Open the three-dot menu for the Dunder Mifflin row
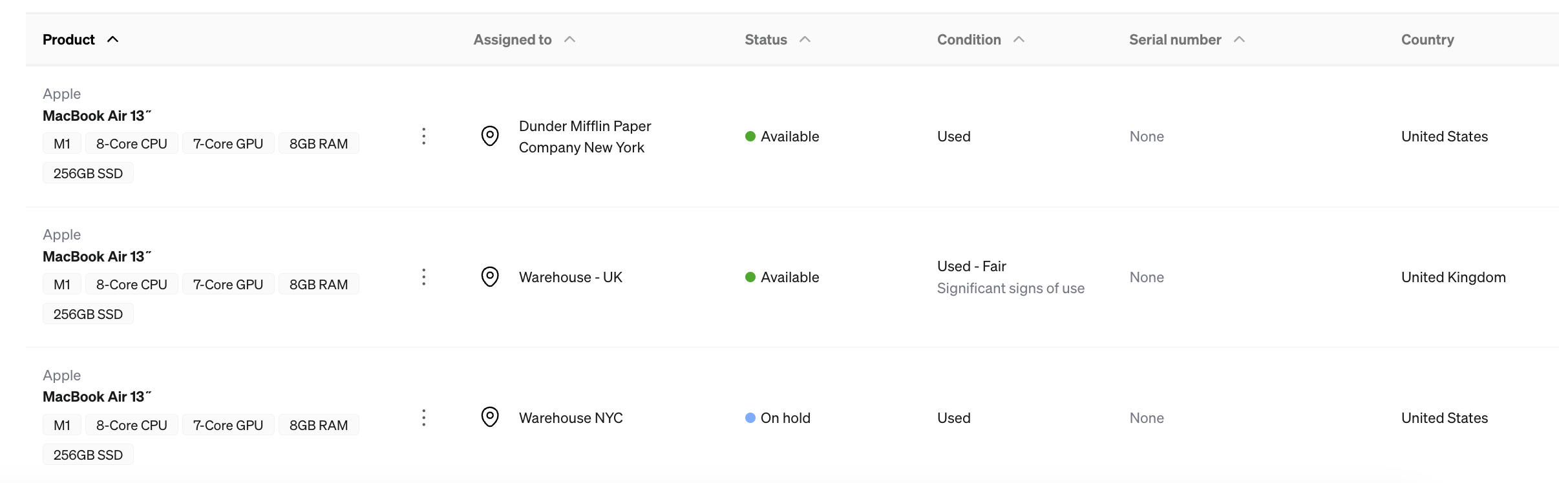The height and width of the screenshot is (483, 1559). (423, 136)
